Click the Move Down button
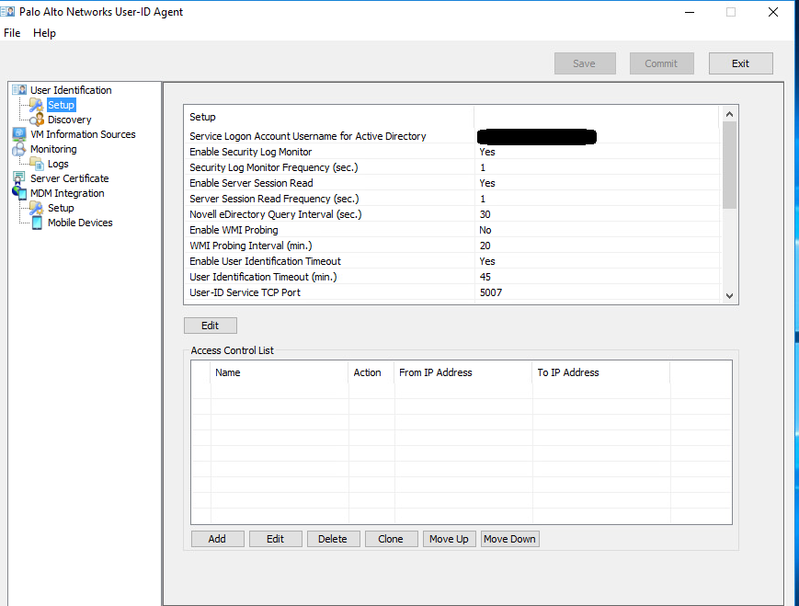This screenshot has height=606, width=799. click(509, 539)
